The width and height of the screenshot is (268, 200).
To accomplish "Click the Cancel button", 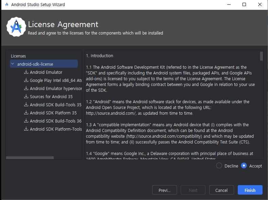I will pos(221,190).
